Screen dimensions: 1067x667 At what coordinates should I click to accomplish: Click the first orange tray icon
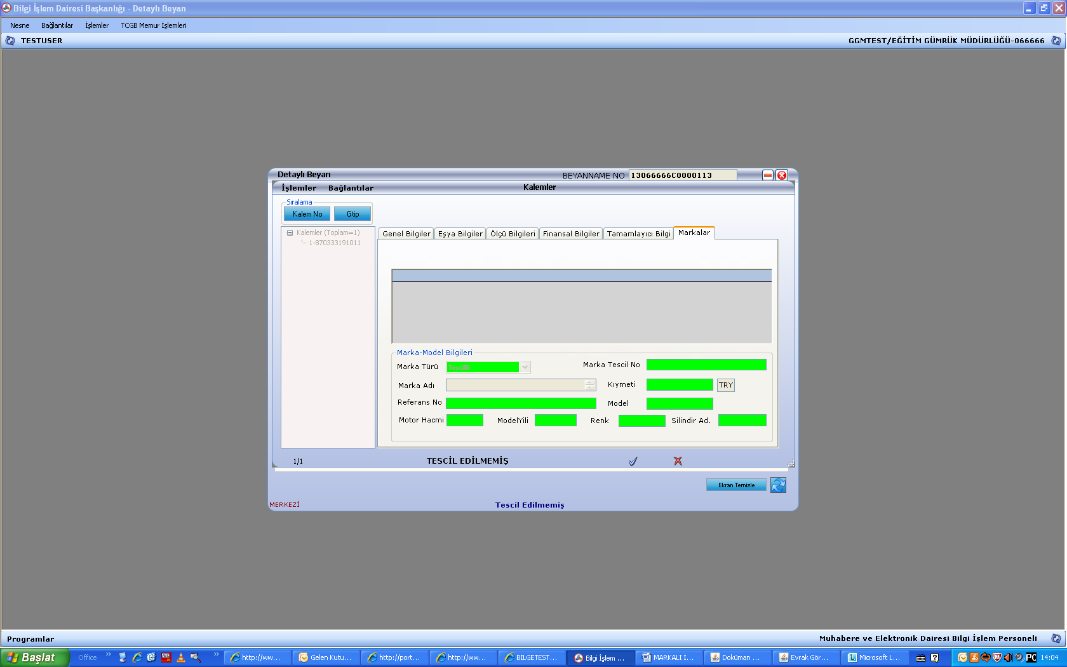pos(962,657)
